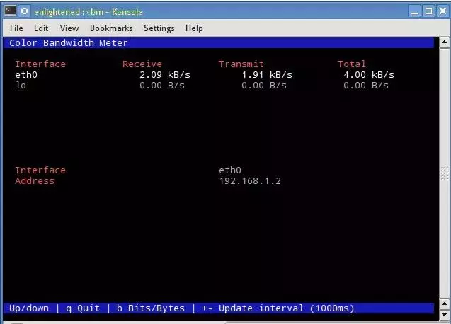Click the sticky pin icon in title bar
The height and width of the screenshot is (324, 451).
25,11
